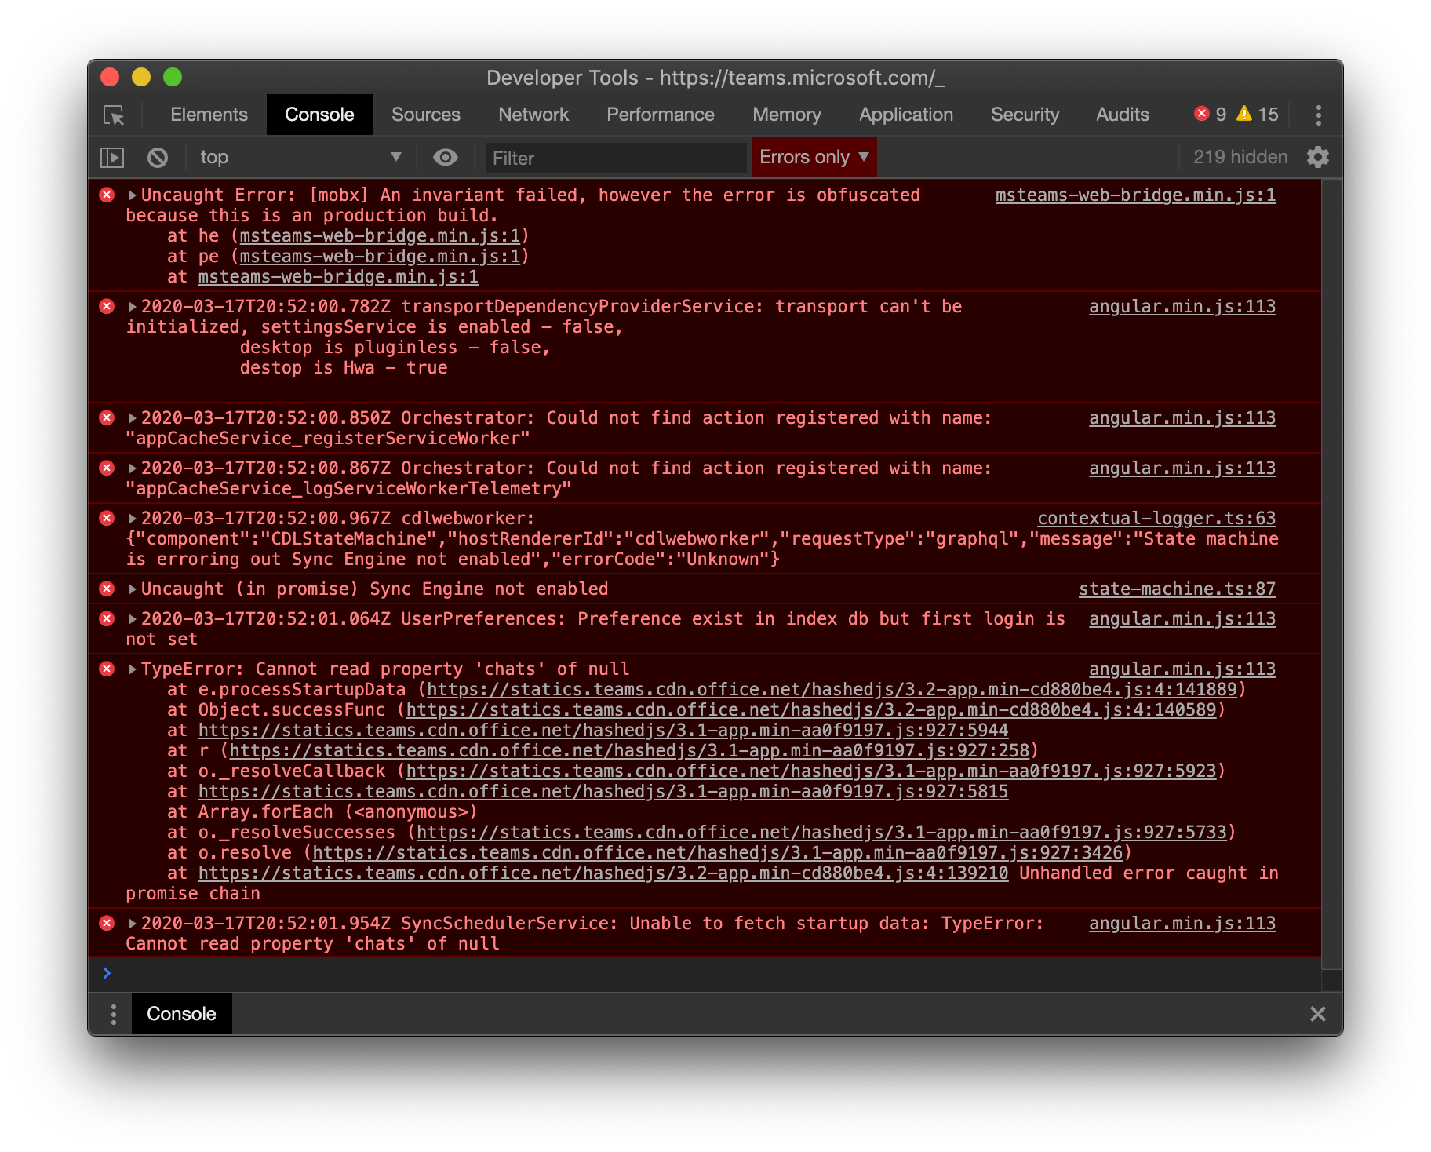Switch to the Performance tab
This screenshot has width=1431, height=1152.
pyautogui.click(x=661, y=115)
